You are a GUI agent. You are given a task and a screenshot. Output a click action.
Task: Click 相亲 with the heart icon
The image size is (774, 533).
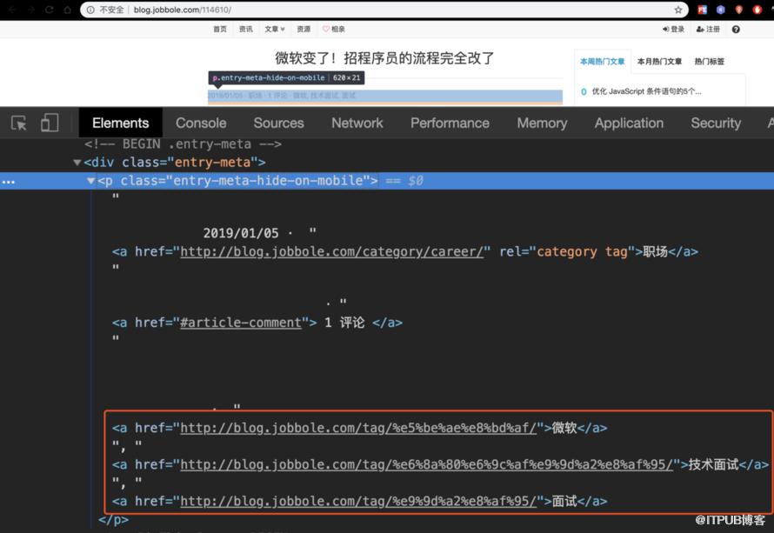334,29
